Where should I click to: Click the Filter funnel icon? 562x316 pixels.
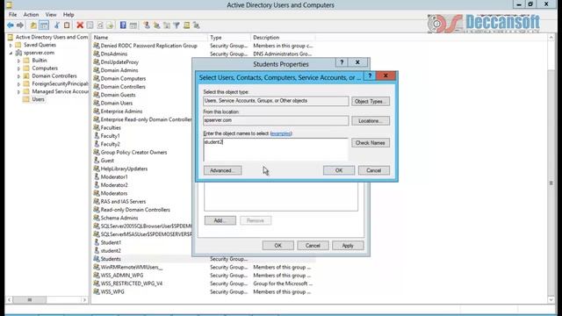pyautogui.click(x=177, y=25)
